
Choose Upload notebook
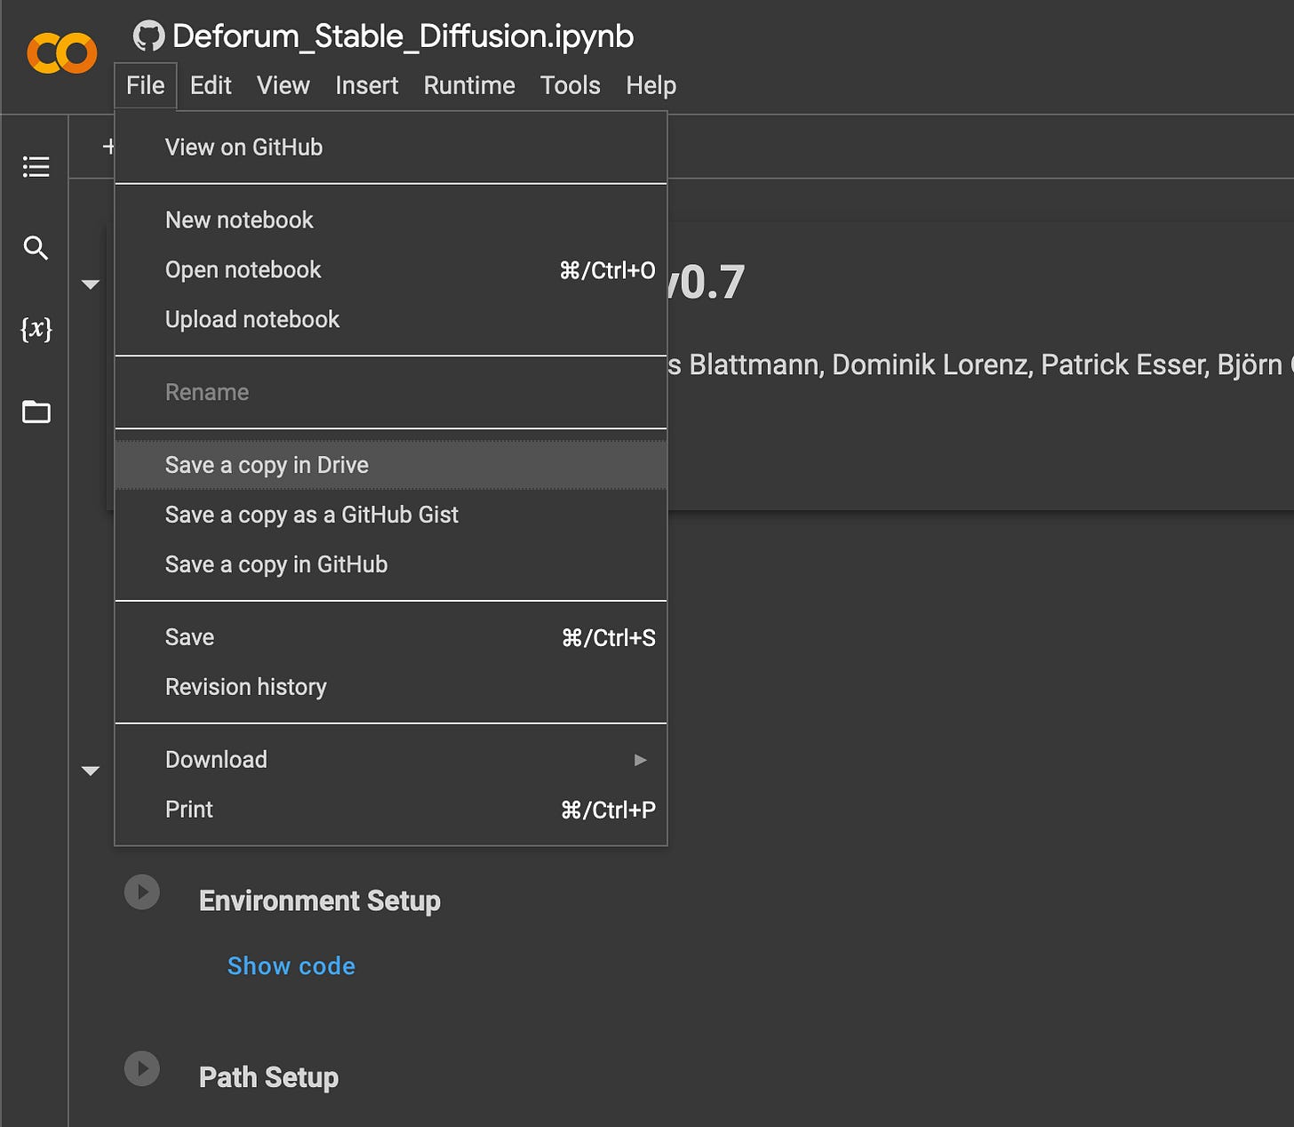391,320
